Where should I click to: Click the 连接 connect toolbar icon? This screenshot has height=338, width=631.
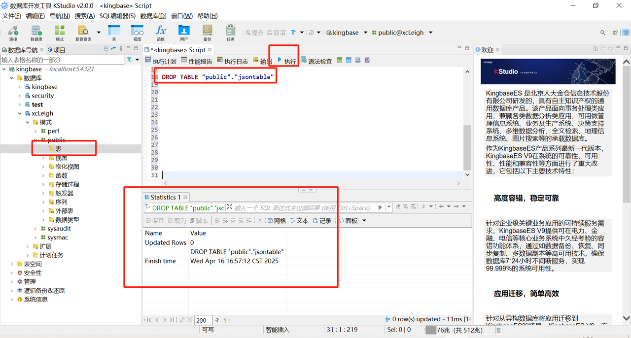point(13,33)
